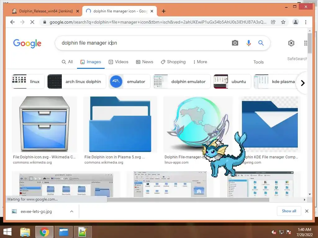The height and width of the screenshot is (238, 318).
Task: Open the News results tab
Action: click(x=144, y=62)
